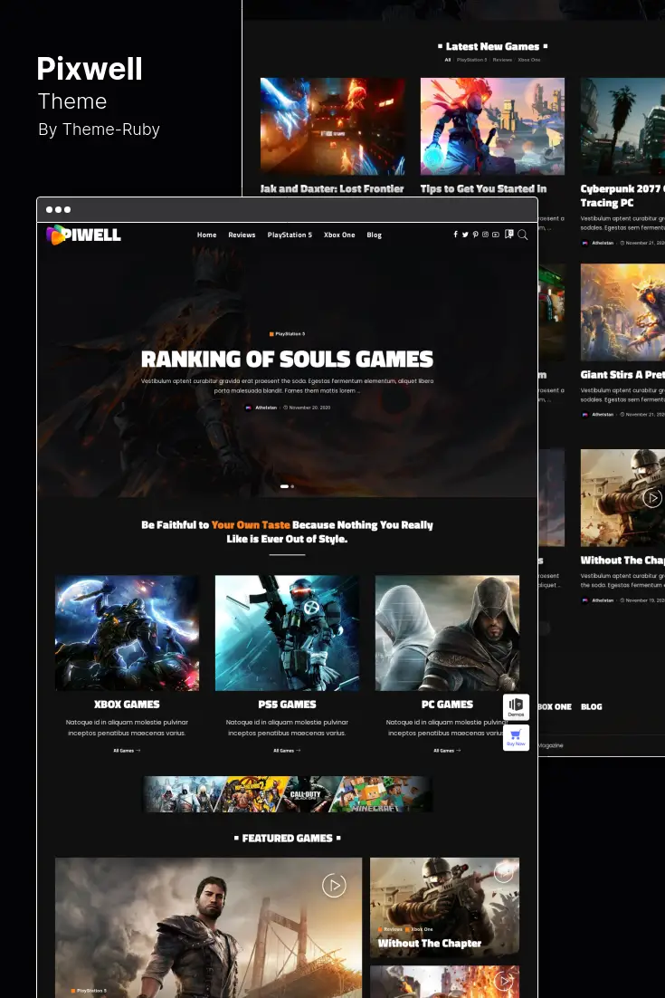Image resolution: width=665 pixels, height=998 pixels.
Task: Click the PlayStation 5 category tag above hero title
Action: (288, 333)
